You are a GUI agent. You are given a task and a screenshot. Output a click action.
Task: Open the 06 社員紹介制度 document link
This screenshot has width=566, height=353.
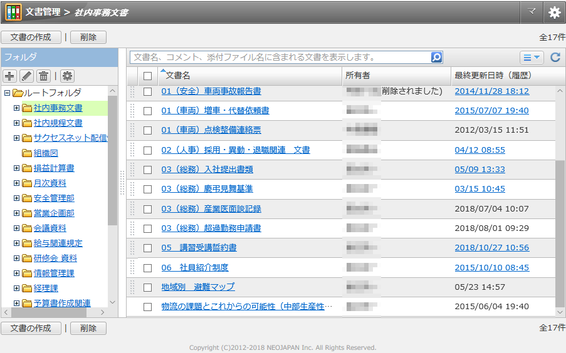click(194, 268)
